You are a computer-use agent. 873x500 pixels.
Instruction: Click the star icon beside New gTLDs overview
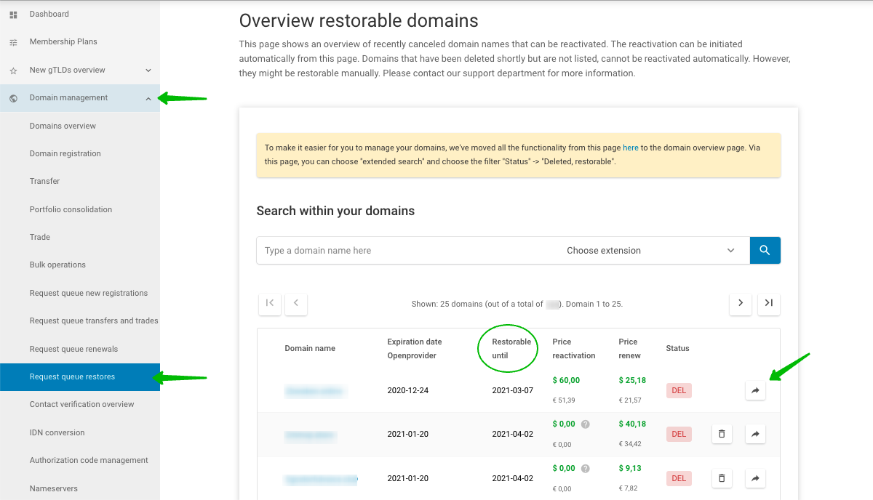[x=13, y=70]
